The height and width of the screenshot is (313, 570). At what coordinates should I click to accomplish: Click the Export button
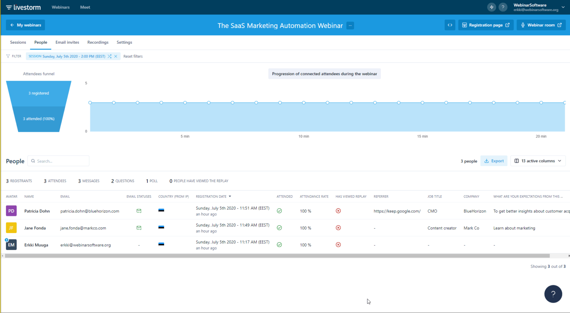(x=494, y=161)
